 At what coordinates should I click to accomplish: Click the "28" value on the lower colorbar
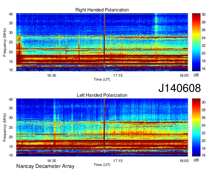203,110
